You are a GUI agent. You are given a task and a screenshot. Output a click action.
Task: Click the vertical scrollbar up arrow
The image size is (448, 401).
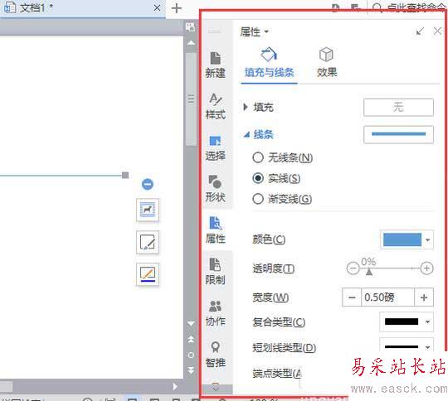[191, 43]
